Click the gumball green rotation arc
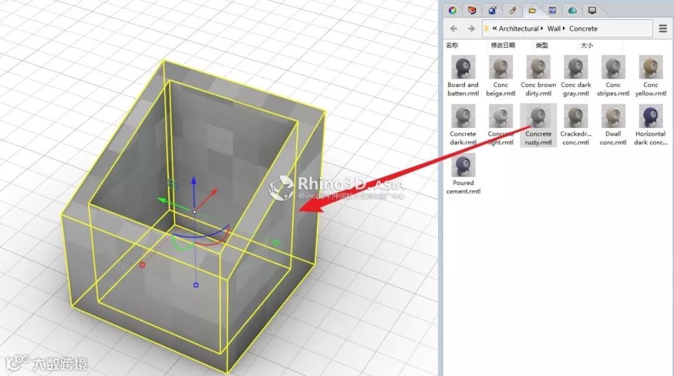Viewport: 674px width, 376px height. [182, 244]
